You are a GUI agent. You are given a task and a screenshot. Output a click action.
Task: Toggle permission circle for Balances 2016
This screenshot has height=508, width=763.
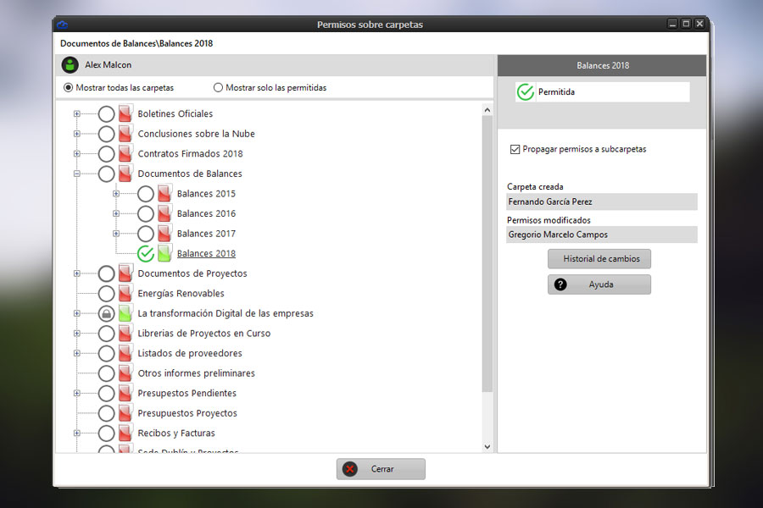coord(146,214)
